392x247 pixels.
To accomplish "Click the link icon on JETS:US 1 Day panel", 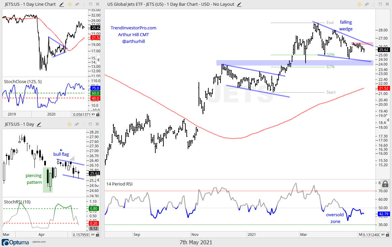I will 84,124.
